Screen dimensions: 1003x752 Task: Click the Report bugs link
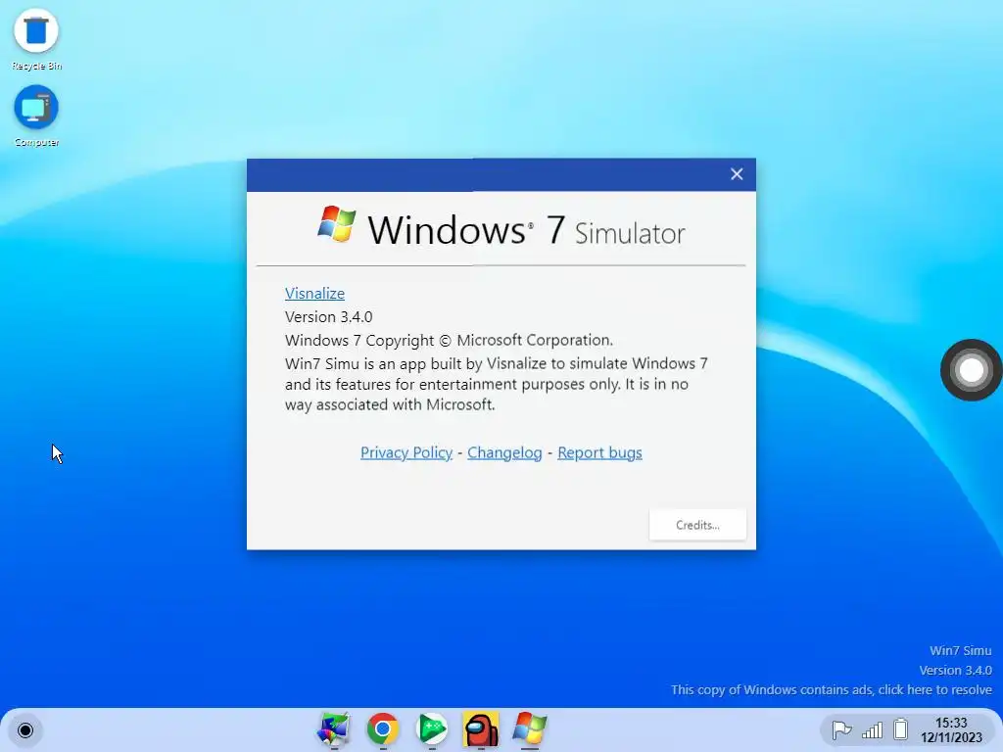point(600,452)
